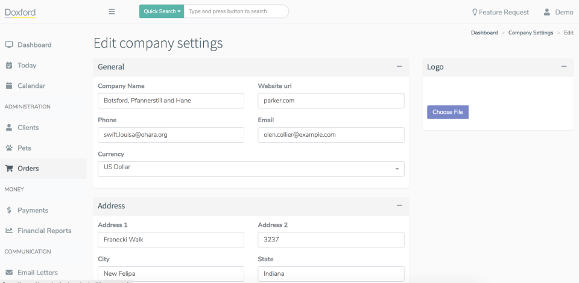Click the Today calendar-check icon

tap(9, 65)
